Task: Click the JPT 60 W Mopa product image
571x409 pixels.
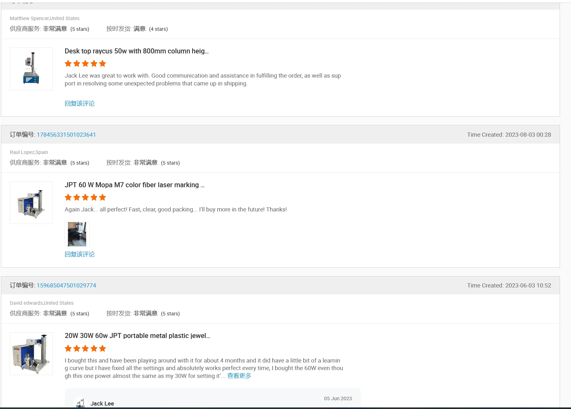Action: 31,203
